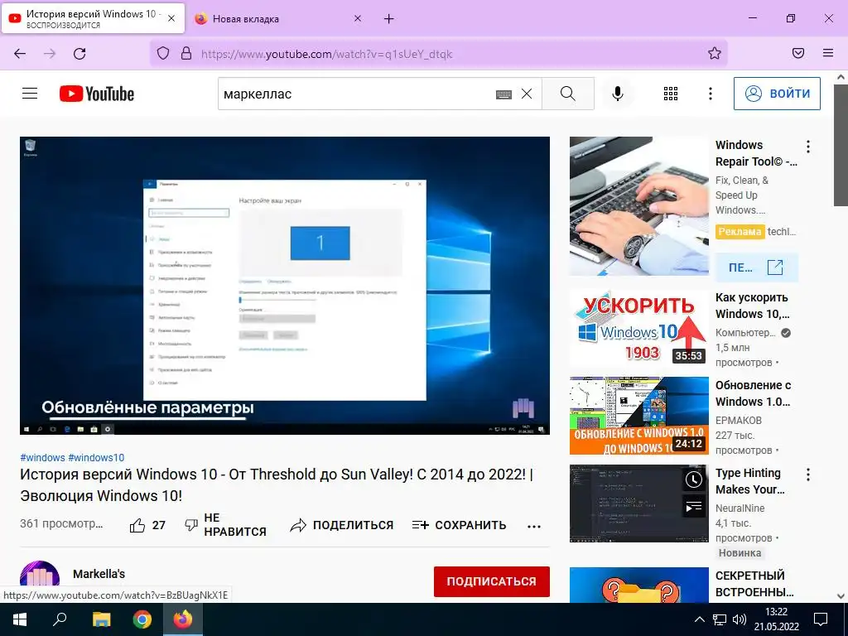Open Компьютер… channel under ускорить video

click(x=745, y=333)
